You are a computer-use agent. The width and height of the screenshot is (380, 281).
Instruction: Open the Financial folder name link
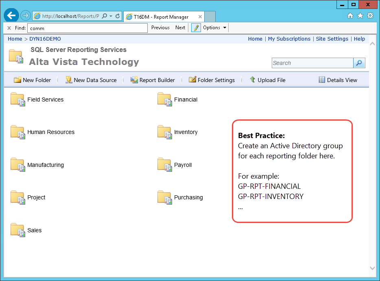(186, 99)
